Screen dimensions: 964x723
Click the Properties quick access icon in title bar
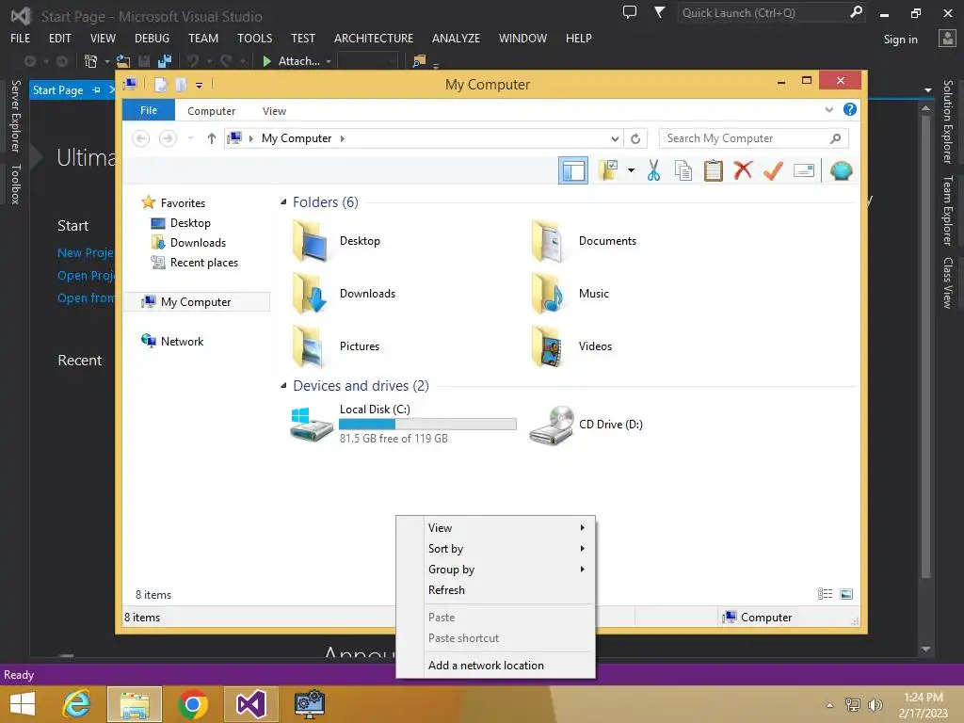point(161,85)
